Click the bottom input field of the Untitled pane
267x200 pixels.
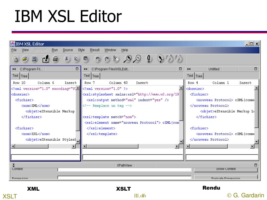pos(222,157)
